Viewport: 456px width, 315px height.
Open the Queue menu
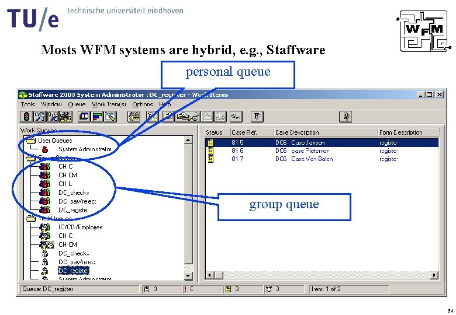click(77, 104)
